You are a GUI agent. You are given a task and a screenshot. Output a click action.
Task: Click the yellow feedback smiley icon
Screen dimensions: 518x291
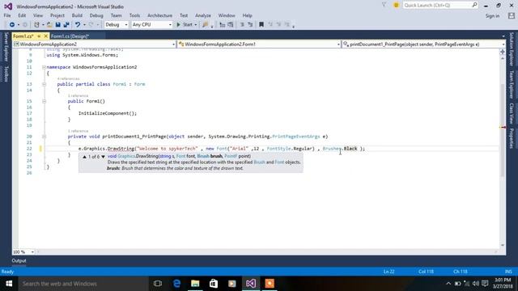[x=396, y=6]
